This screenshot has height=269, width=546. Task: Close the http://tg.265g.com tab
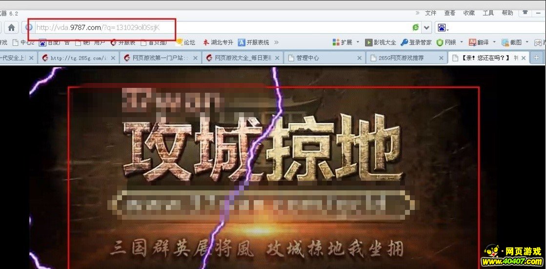tap(112, 58)
